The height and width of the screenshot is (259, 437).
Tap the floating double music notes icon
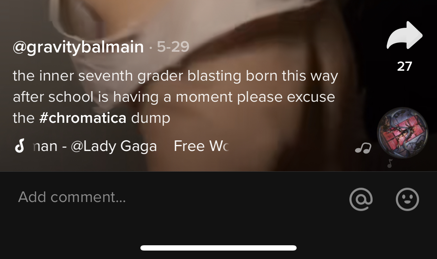[x=363, y=148]
